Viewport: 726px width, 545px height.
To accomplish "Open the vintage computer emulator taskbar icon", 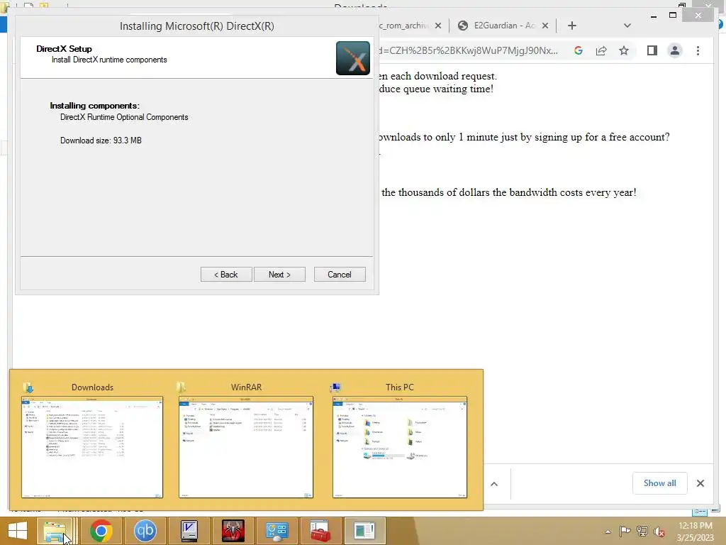I will point(189,531).
